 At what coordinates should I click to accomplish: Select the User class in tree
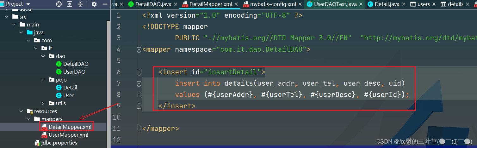pyautogui.click(x=68, y=95)
